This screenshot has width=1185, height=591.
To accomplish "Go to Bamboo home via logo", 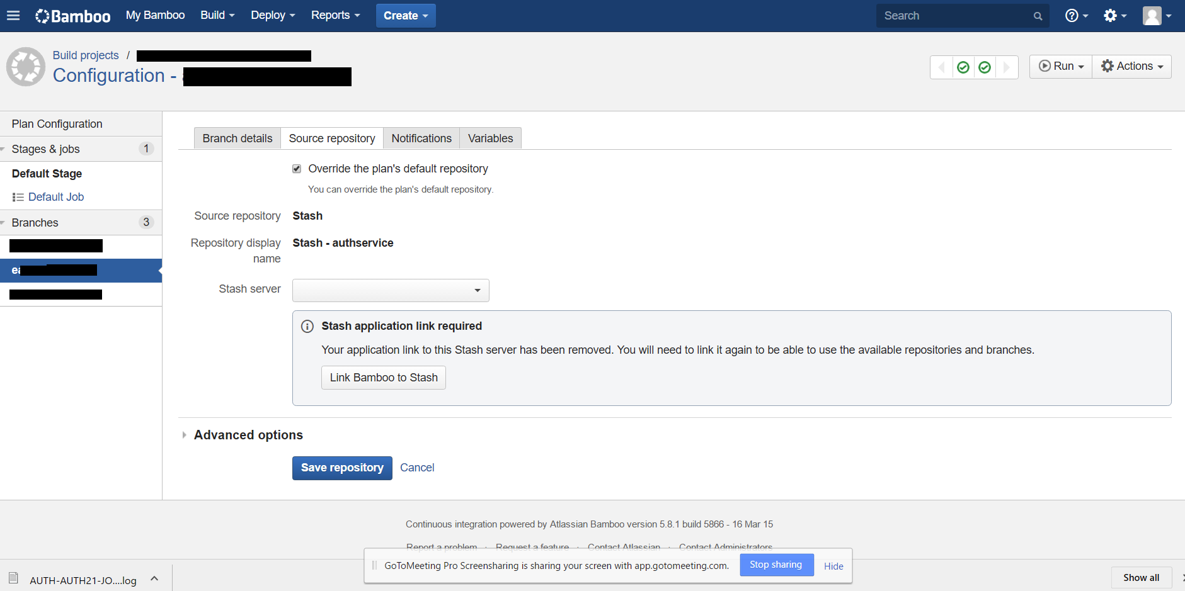I will pos(72,16).
